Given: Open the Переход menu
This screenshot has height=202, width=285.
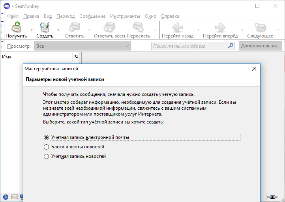Looking at the screenshot, I should click(66, 16).
